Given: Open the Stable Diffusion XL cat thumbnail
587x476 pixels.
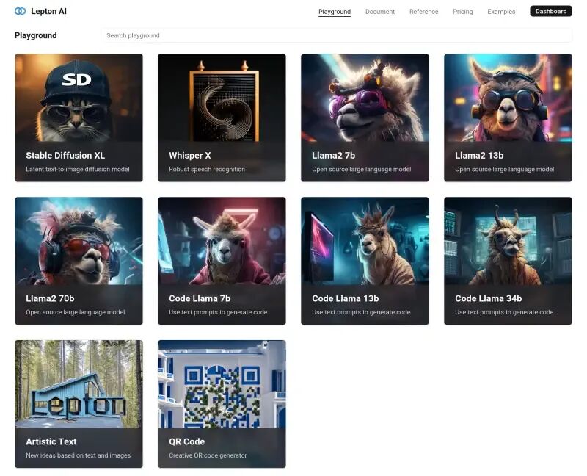Looking at the screenshot, I should [79, 98].
